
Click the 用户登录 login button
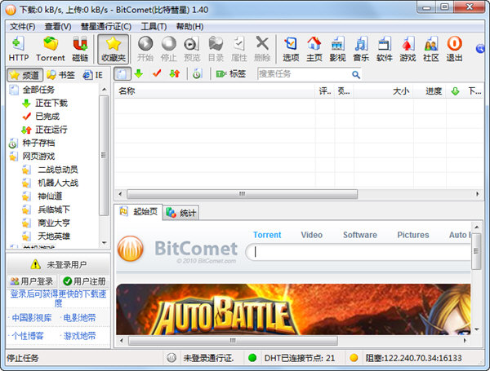click(31, 281)
